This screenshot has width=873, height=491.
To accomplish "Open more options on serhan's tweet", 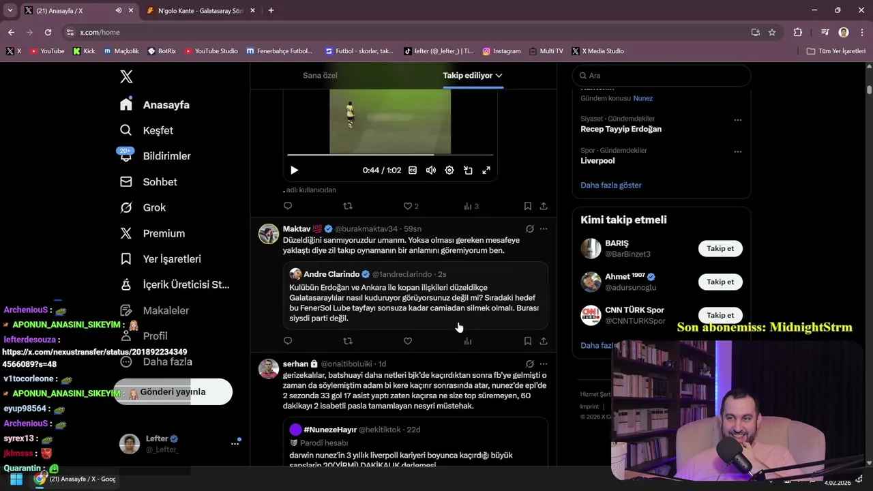I will tap(544, 364).
